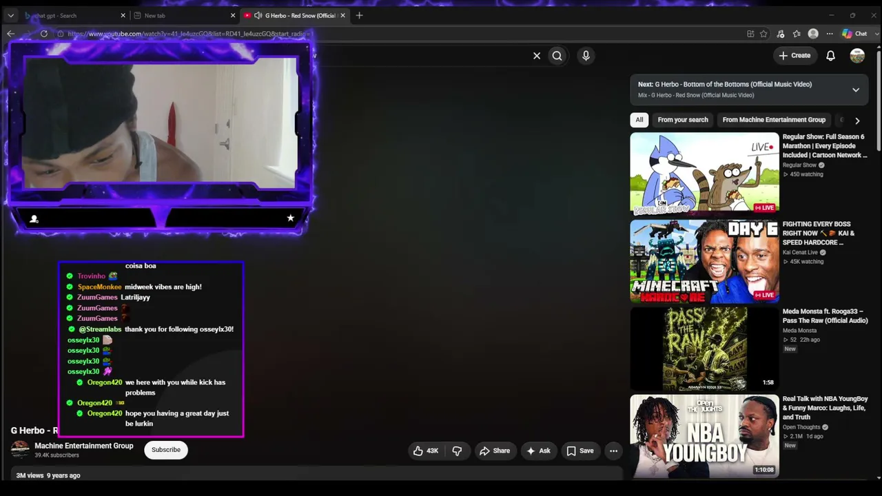Open the Copilot Chat button
882x496 pixels.
click(x=855, y=34)
